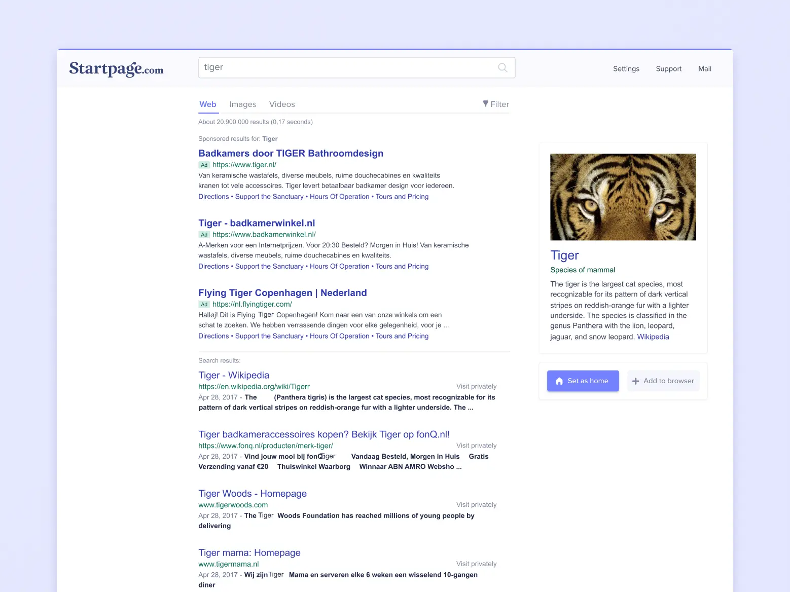Open the www.tigermama.nl URL
Image resolution: width=790 pixels, height=592 pixels.
pos(229,564)
